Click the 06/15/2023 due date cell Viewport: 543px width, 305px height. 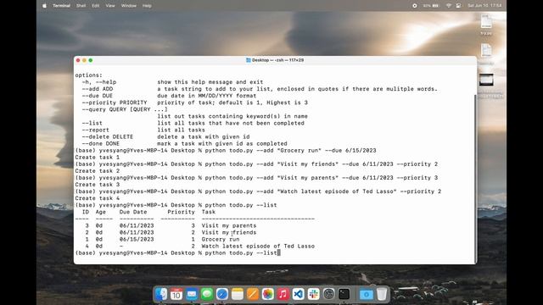[x=137, y=239]
